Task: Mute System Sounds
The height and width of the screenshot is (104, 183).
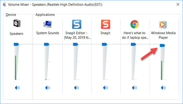Action: tap(48, 88)
